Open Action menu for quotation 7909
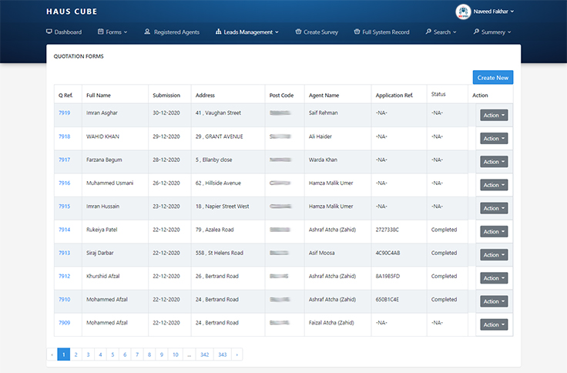This screenshot has height=373, width=567. tap(494, 324)
